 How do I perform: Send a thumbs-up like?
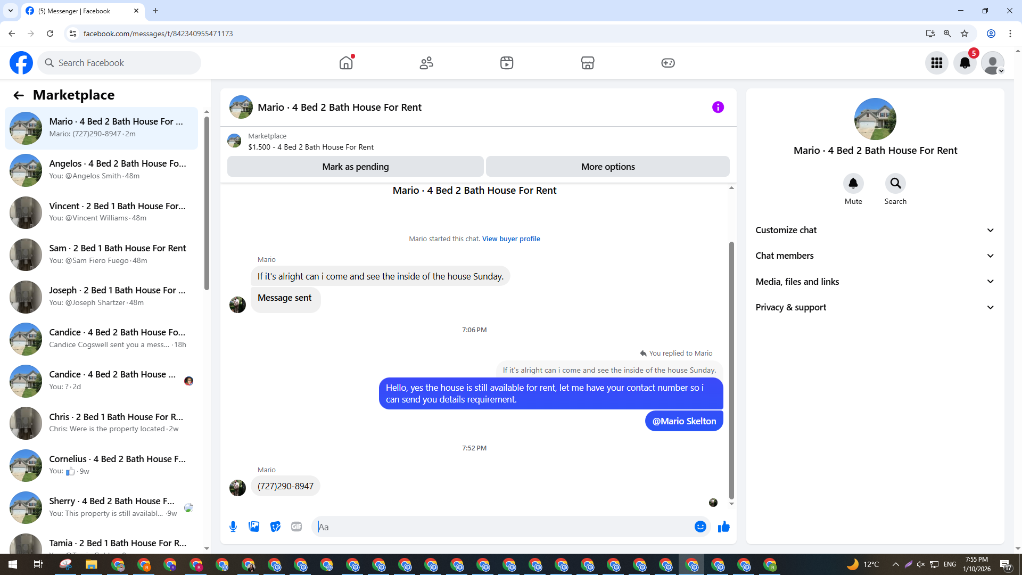tap(723, 527)
